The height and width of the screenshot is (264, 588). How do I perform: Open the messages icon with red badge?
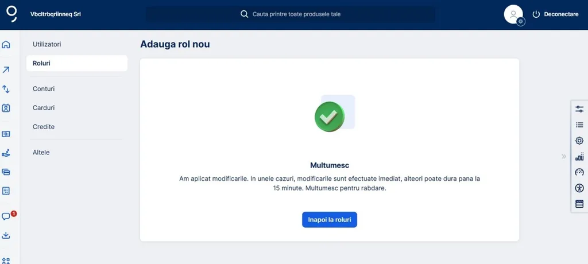[6, 216]
